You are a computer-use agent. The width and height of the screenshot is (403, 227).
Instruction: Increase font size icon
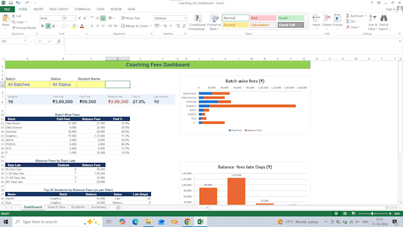coord(79,18)
